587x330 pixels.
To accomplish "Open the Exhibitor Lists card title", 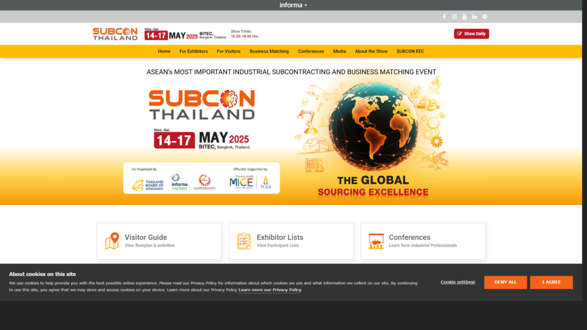I will 280,237.
